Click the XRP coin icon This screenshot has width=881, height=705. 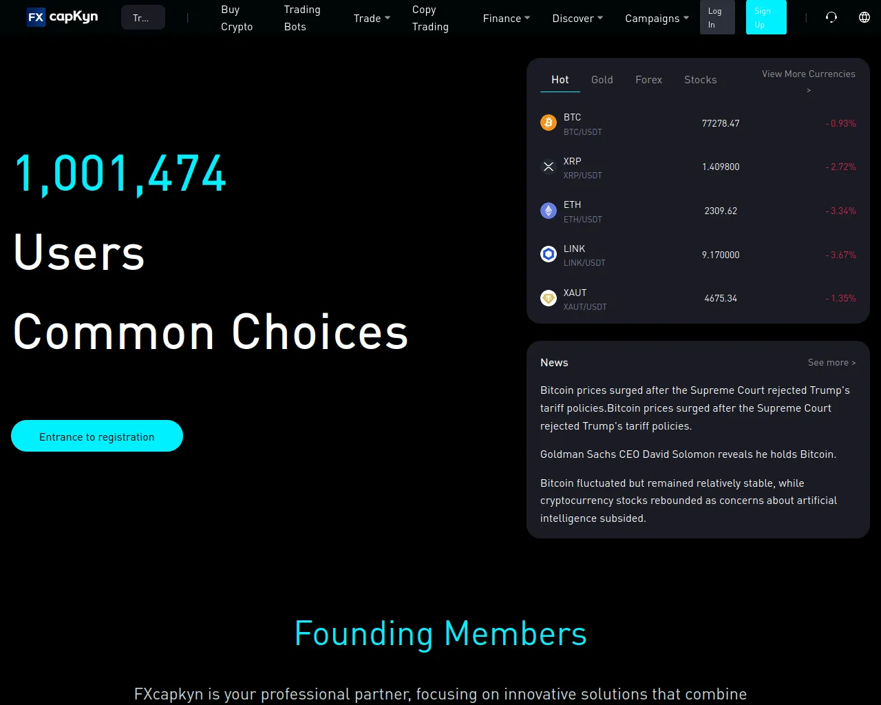click(x=549, y=167)
